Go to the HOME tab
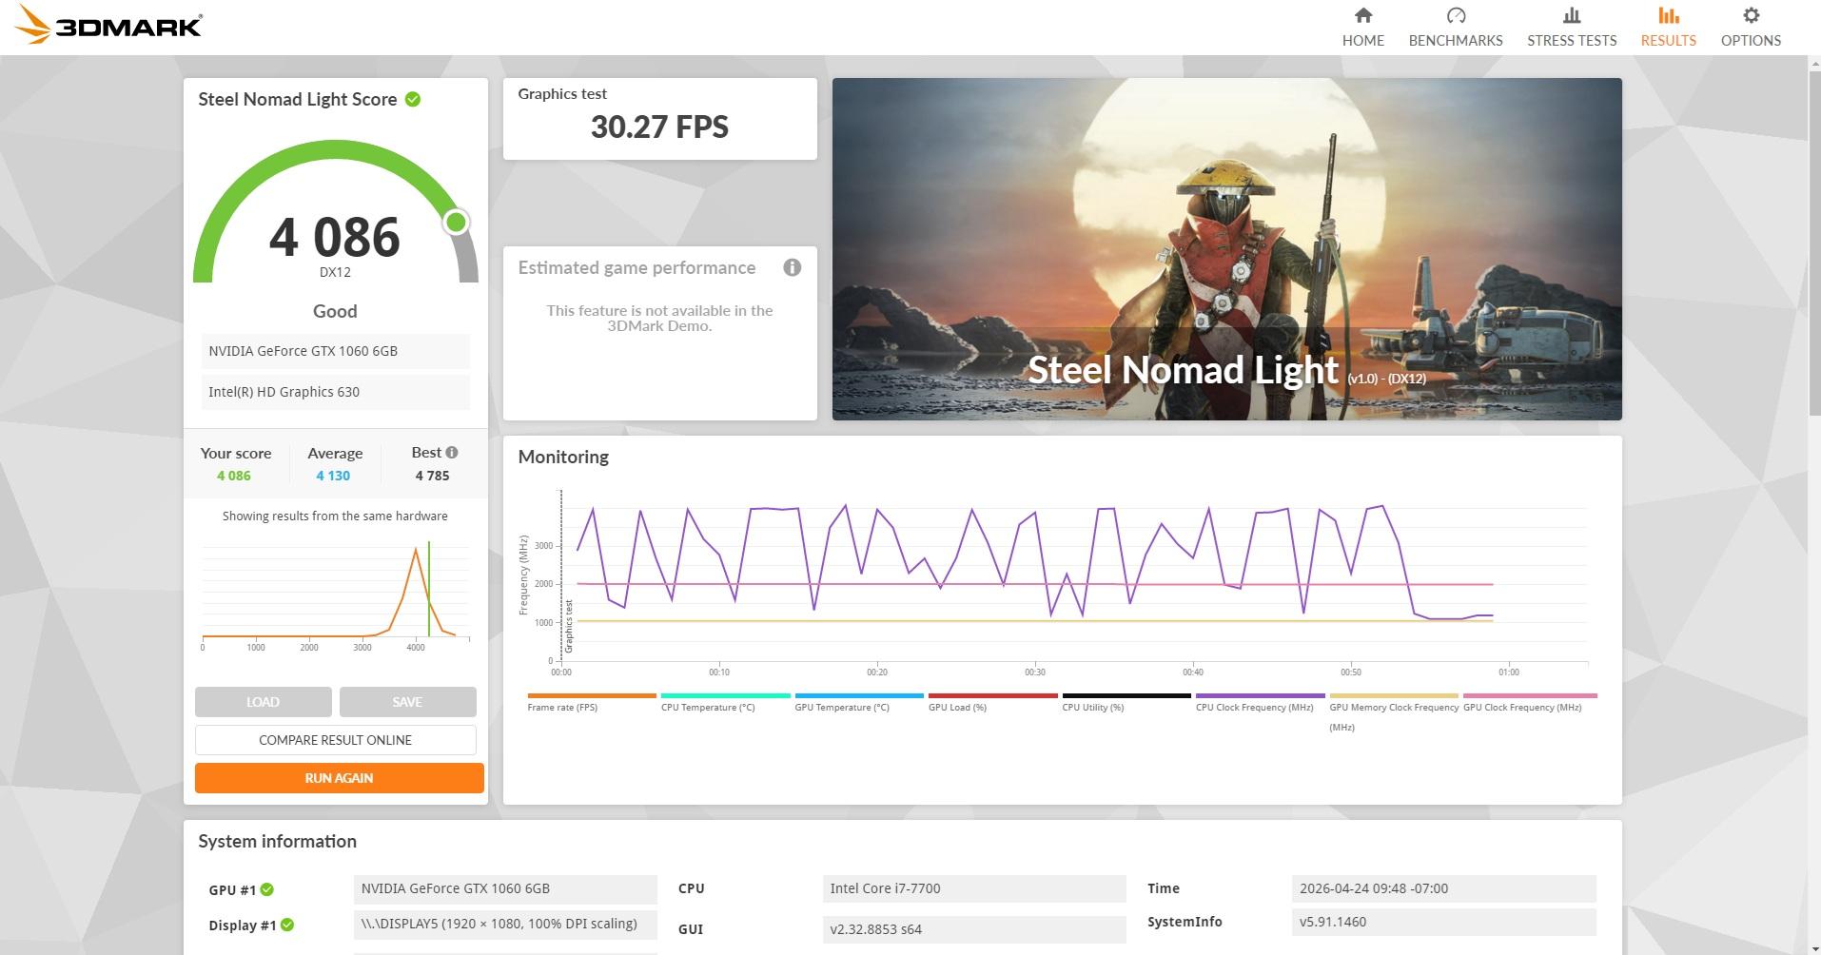The width and height of the screenshot is (1821, 955). point(1362,28)
